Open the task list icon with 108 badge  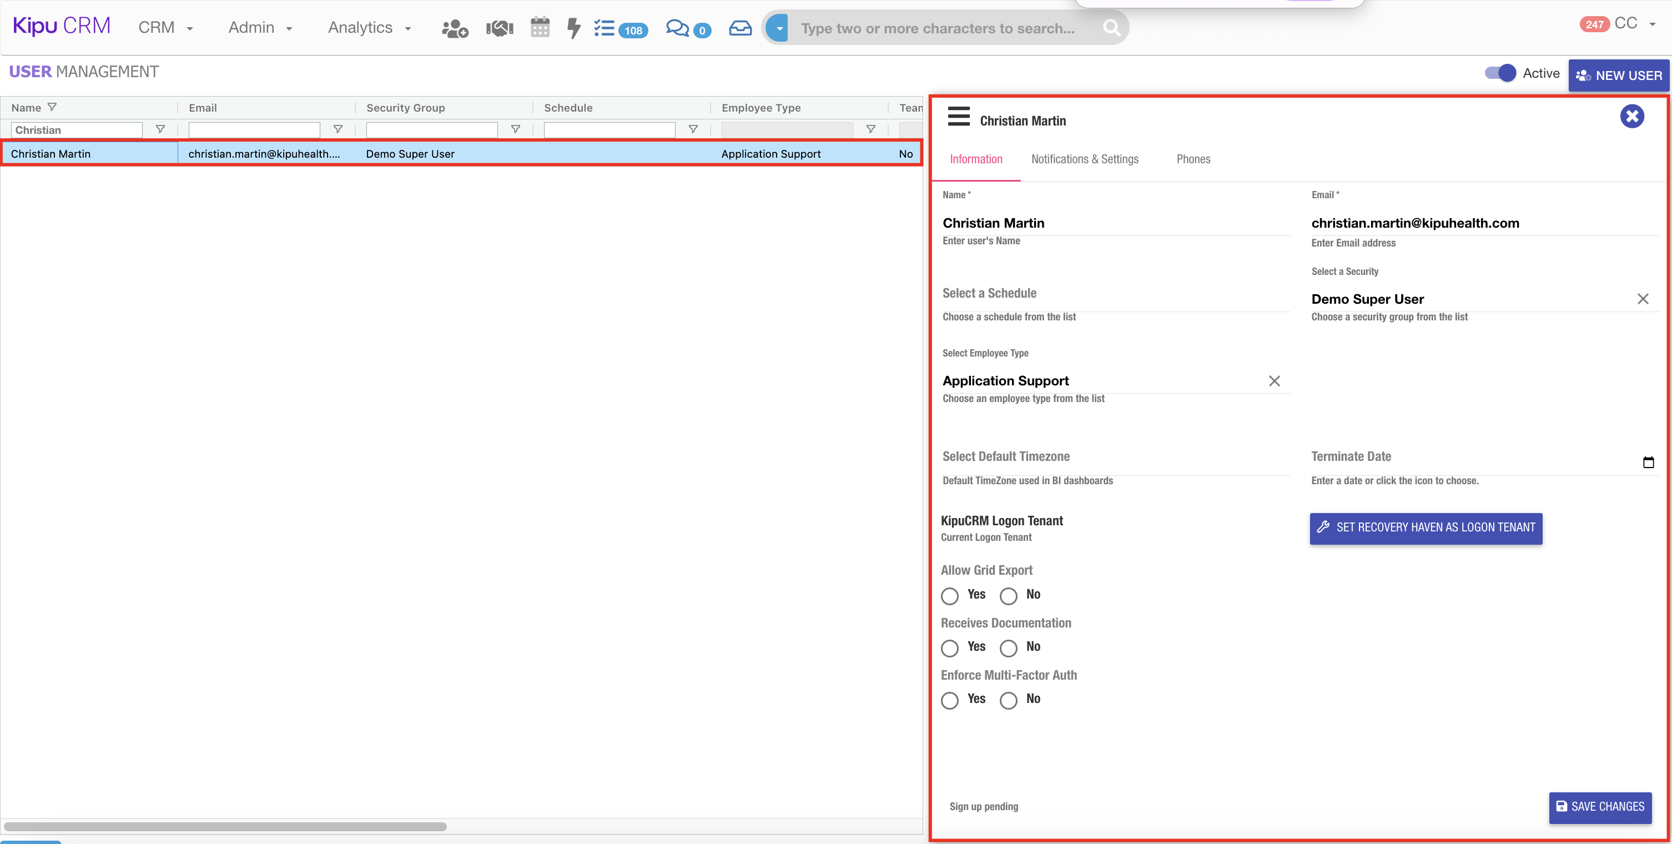point(605,28)
